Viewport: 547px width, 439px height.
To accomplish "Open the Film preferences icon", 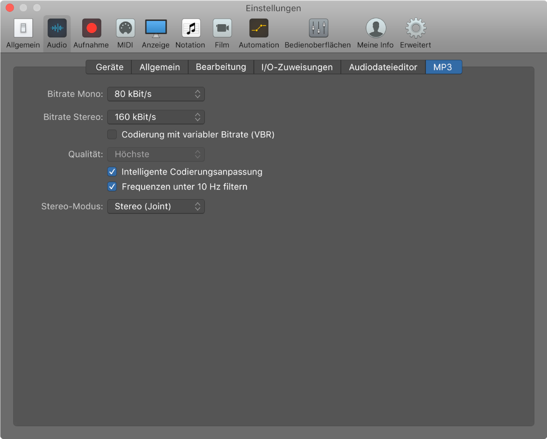I will (x=222, y=28).
